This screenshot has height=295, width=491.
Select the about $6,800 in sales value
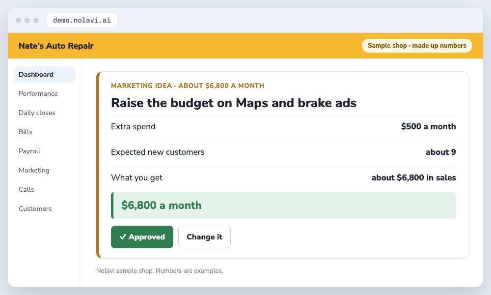[x=413, y=178]
